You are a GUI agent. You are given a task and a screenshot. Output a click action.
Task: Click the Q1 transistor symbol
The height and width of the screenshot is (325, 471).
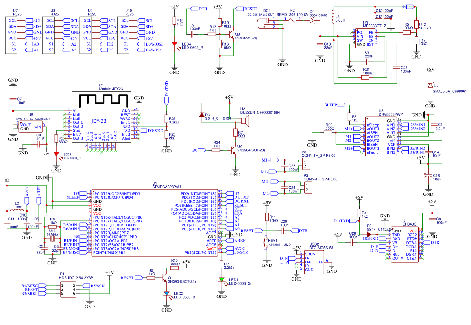coord(164,277)
